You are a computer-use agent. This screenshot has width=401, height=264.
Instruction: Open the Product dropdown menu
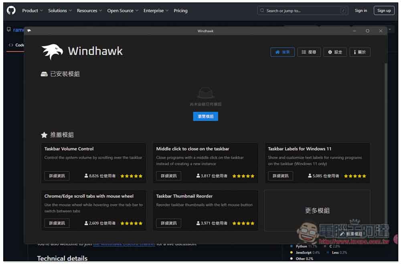(x=32, y=10)
